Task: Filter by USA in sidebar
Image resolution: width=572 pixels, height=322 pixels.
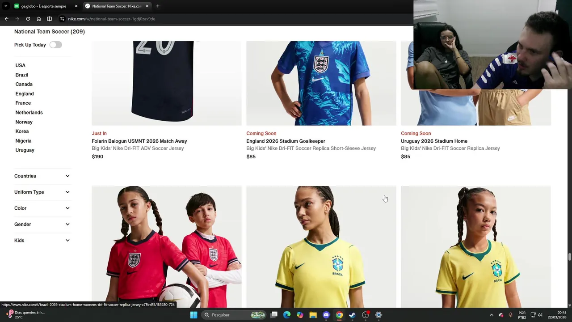Action: tap(21, 65)
